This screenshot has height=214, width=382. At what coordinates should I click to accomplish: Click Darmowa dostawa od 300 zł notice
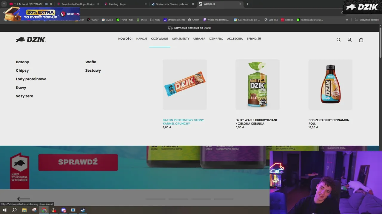pos(190,28)
